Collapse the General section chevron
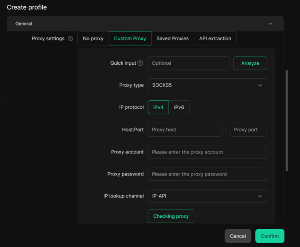This screenshot has height=247, width=300. 270,24
